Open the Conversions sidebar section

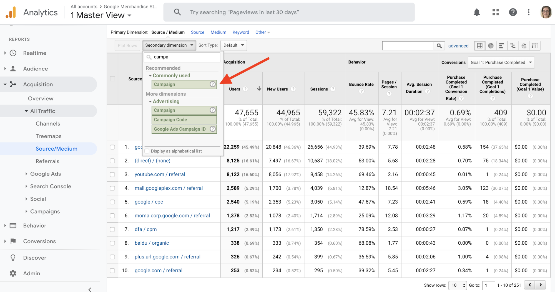pos(39,241)
